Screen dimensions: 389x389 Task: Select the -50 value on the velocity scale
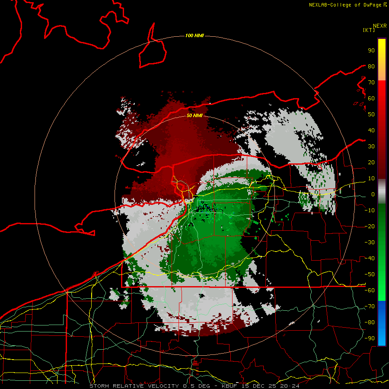click(x=370, y=274)
